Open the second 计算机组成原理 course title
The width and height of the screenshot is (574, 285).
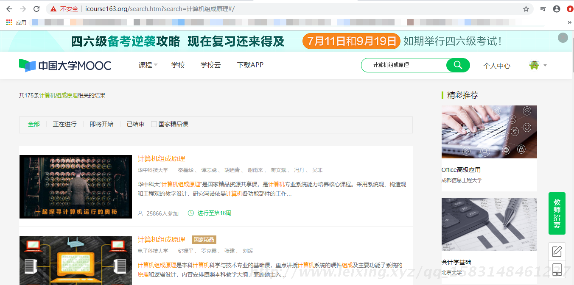coord(161,240)
